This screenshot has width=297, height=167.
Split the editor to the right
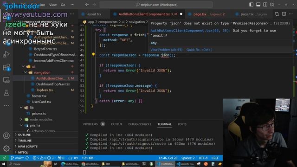(284, 14)
